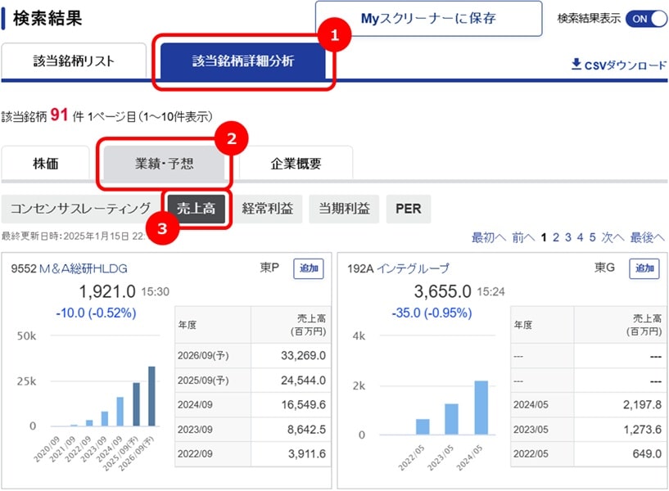Open the 株価 tab
This screenshot has height=491, width=669.
pyautogui.click(x=46, y=163)
